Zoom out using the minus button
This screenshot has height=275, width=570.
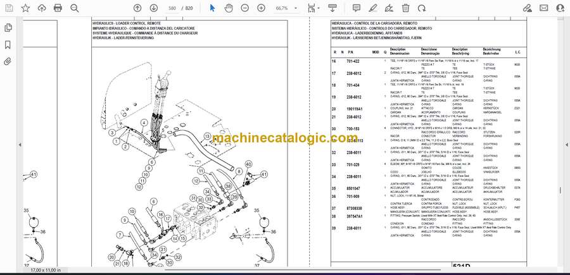click(246, 8)
